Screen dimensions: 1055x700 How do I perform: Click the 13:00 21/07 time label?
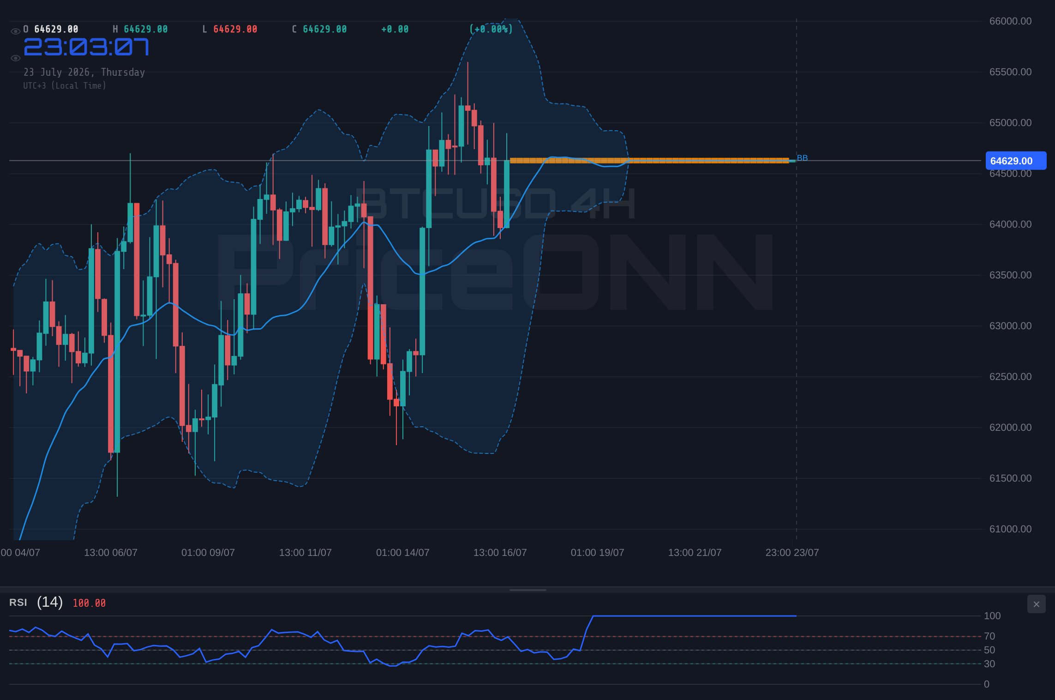[x=695, y=553]
